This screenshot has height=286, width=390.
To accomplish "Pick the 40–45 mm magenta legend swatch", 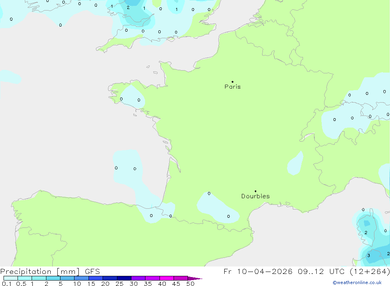I will pyautogui.click(x=167, y=278).
